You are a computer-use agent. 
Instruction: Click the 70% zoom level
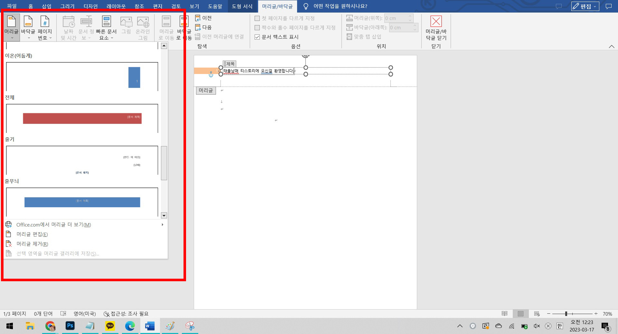click(607, 314)
